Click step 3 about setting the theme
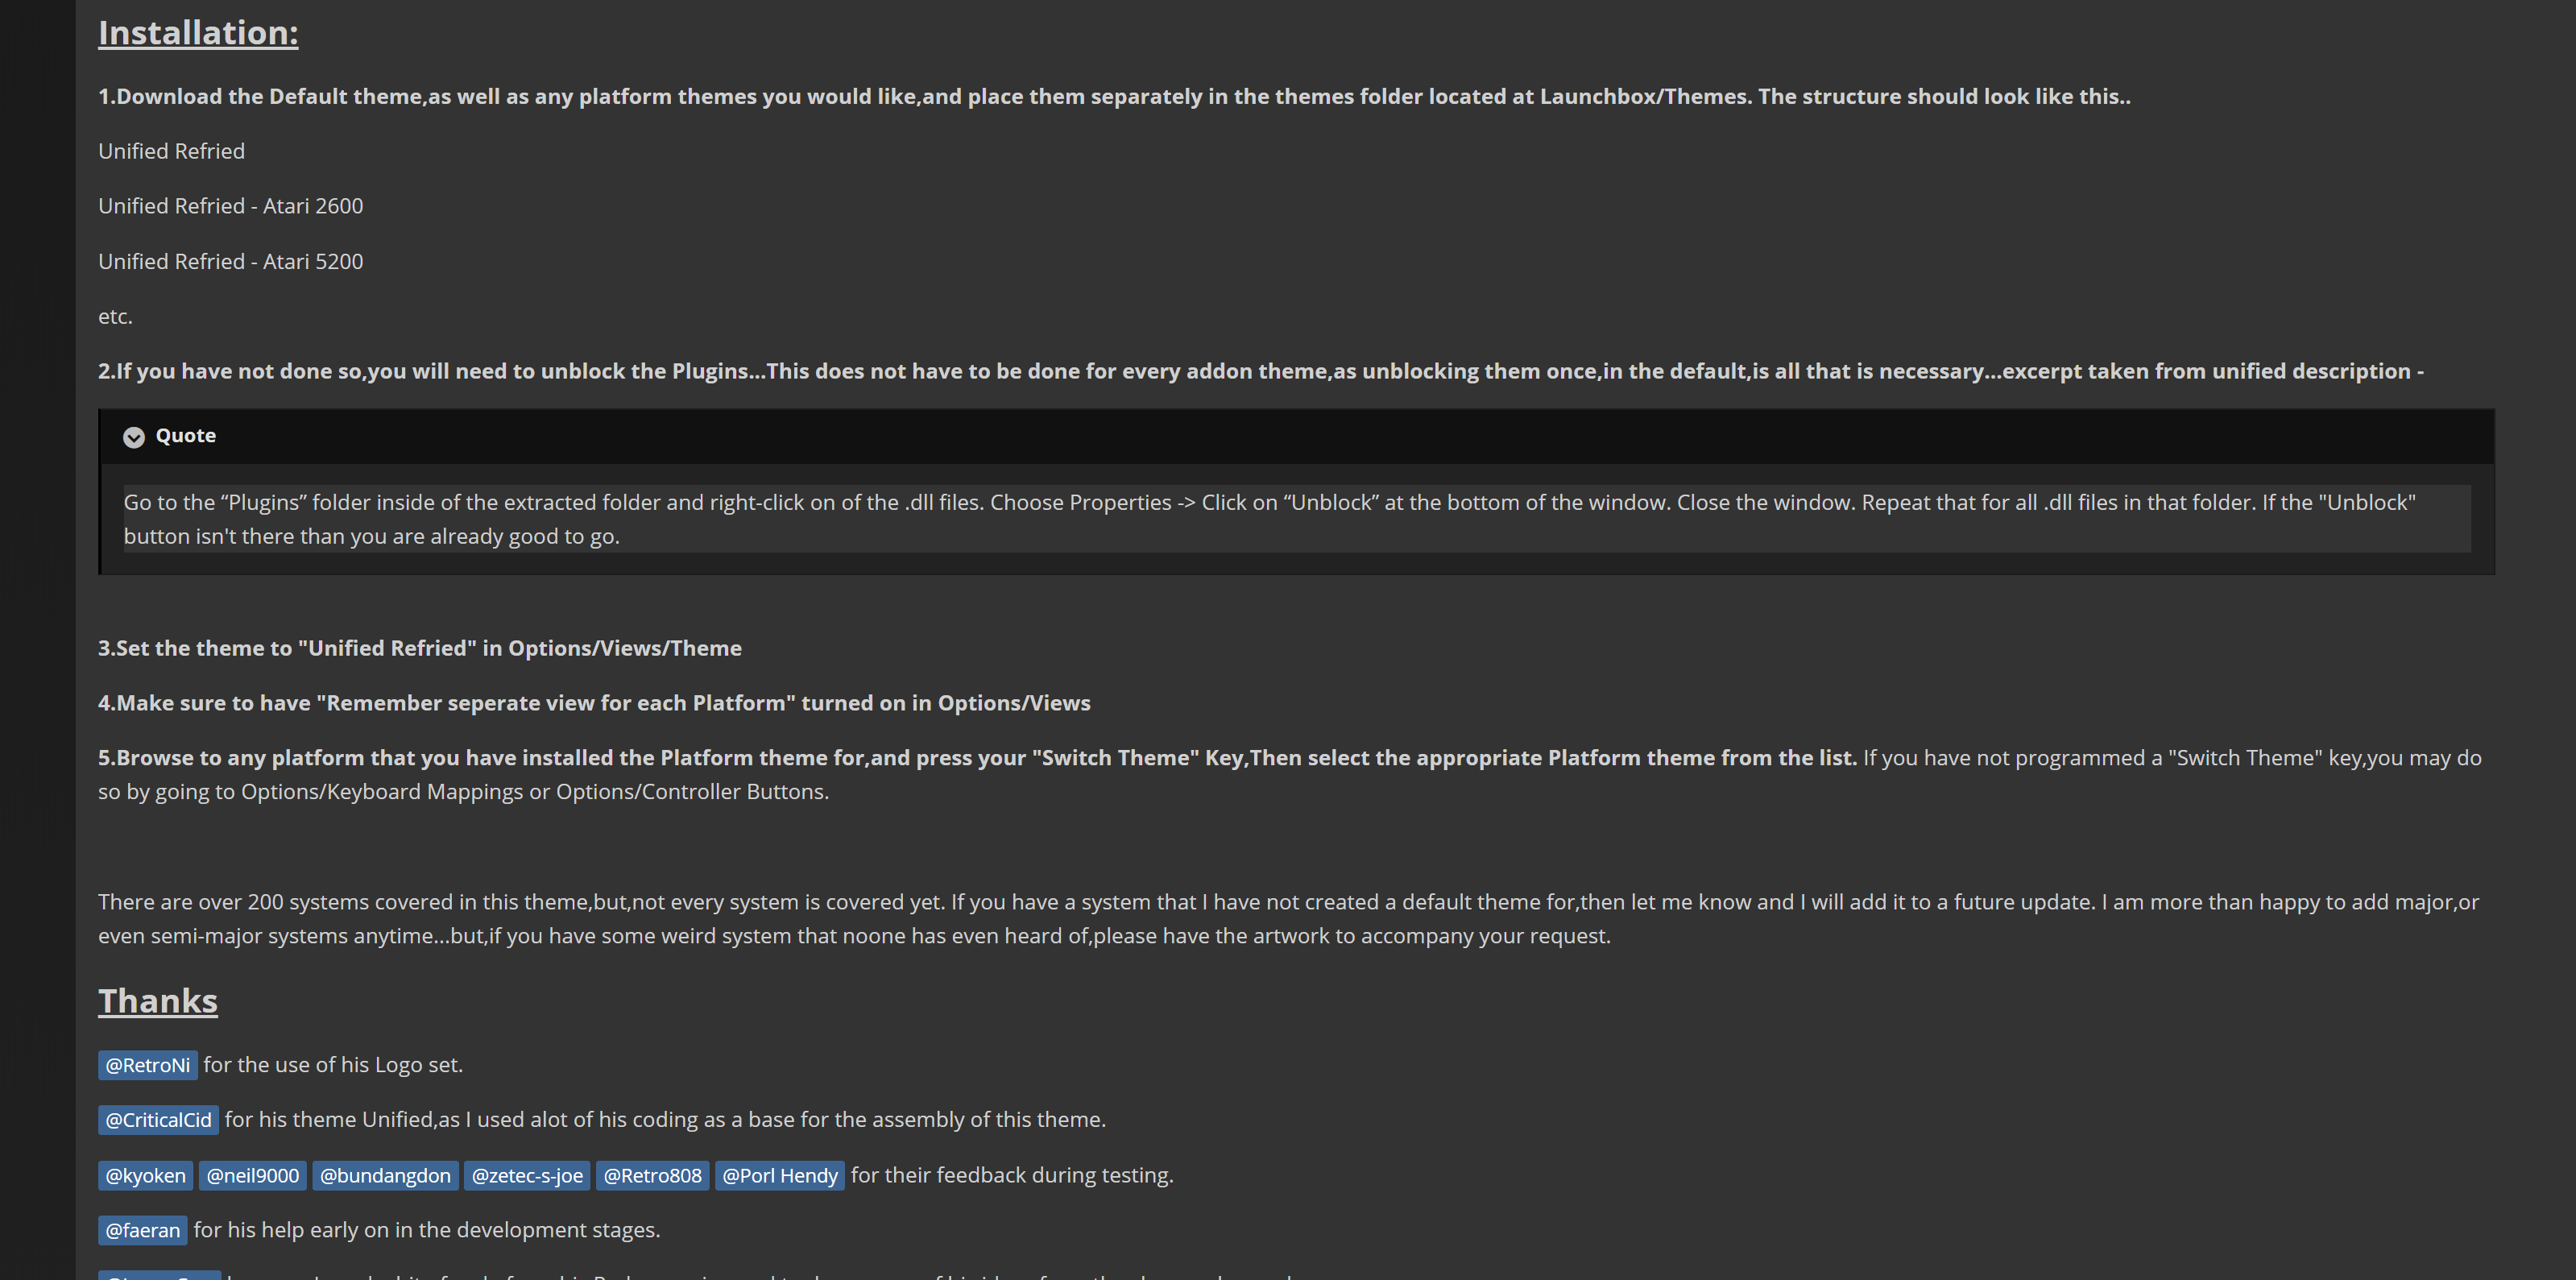The width and height of the screenshot is (2576, 1280). (420, 648)
